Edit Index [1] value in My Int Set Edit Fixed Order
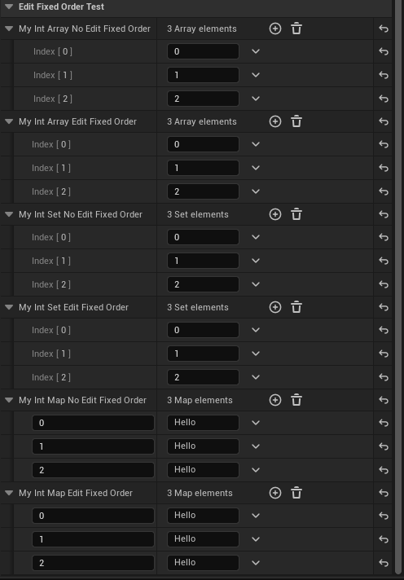 (203, 354)
